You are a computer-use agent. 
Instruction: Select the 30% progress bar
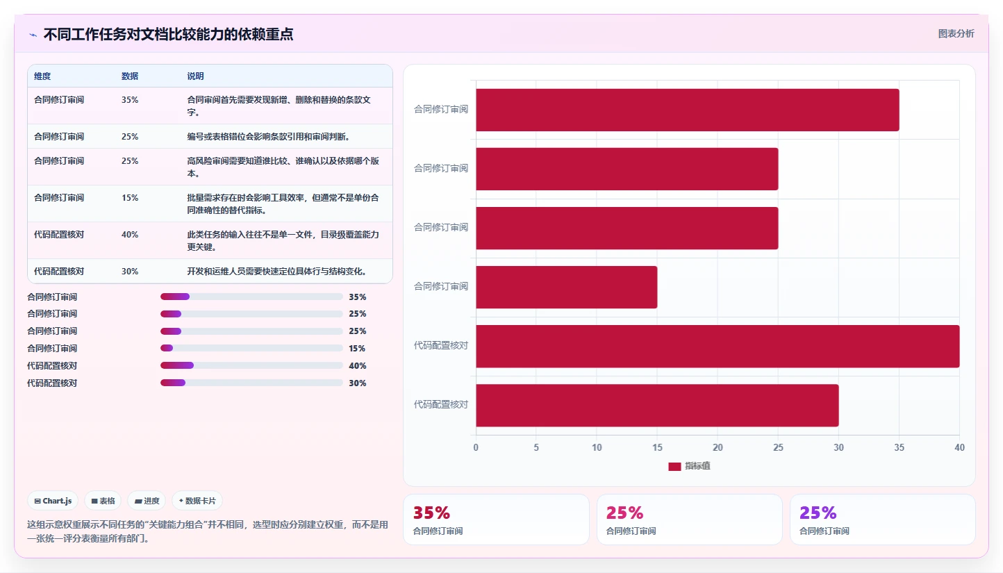coord(251,383)
